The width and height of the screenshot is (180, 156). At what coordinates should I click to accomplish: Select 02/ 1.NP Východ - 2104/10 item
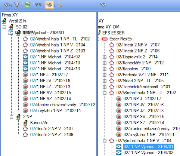coord(55,63)
